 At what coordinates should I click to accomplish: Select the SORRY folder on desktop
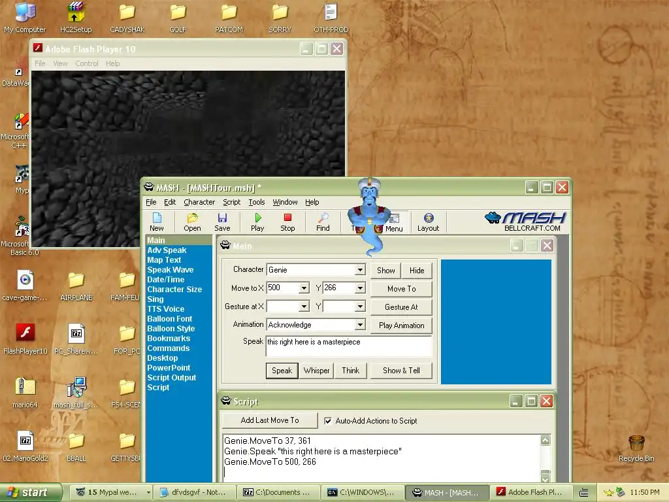[280, 18]
